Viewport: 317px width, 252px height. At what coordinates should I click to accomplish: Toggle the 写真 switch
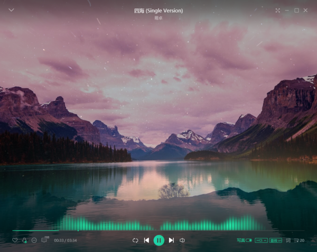click(245, 240)
